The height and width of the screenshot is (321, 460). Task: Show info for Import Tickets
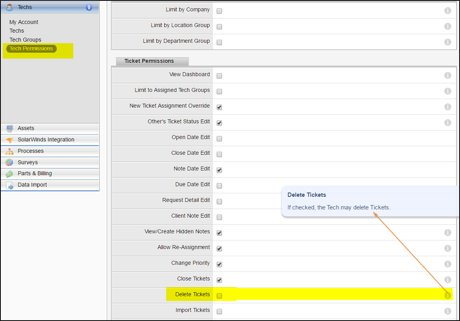(x=447, y=311)
